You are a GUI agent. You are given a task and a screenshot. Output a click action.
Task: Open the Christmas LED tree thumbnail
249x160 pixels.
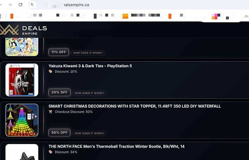click(22, 120)
